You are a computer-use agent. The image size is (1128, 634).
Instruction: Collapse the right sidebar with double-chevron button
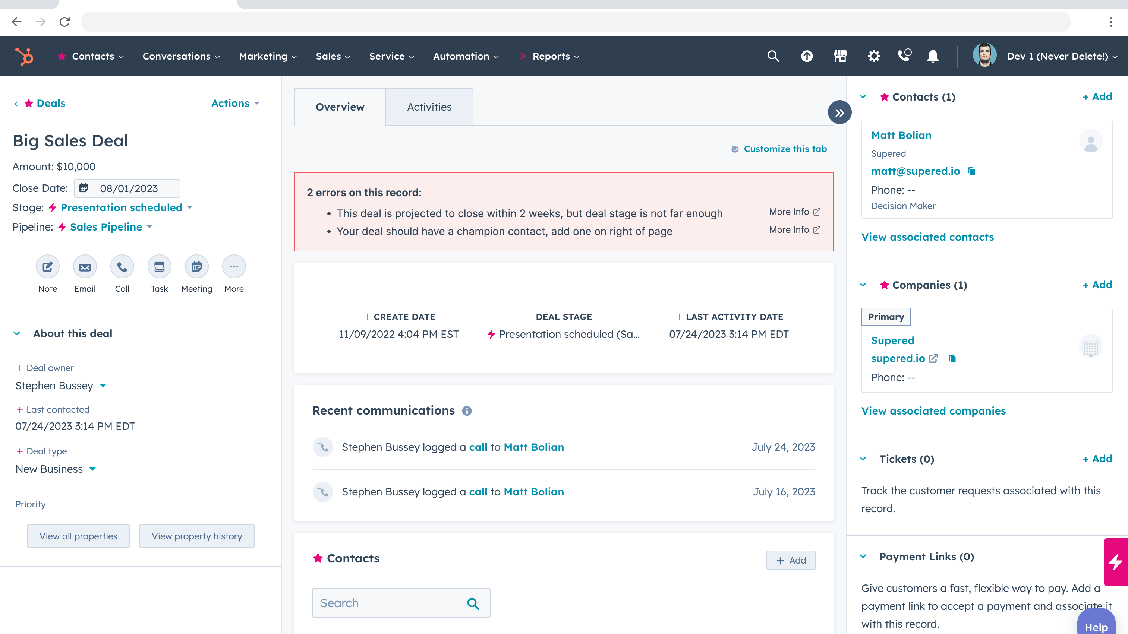coord(839,113)
